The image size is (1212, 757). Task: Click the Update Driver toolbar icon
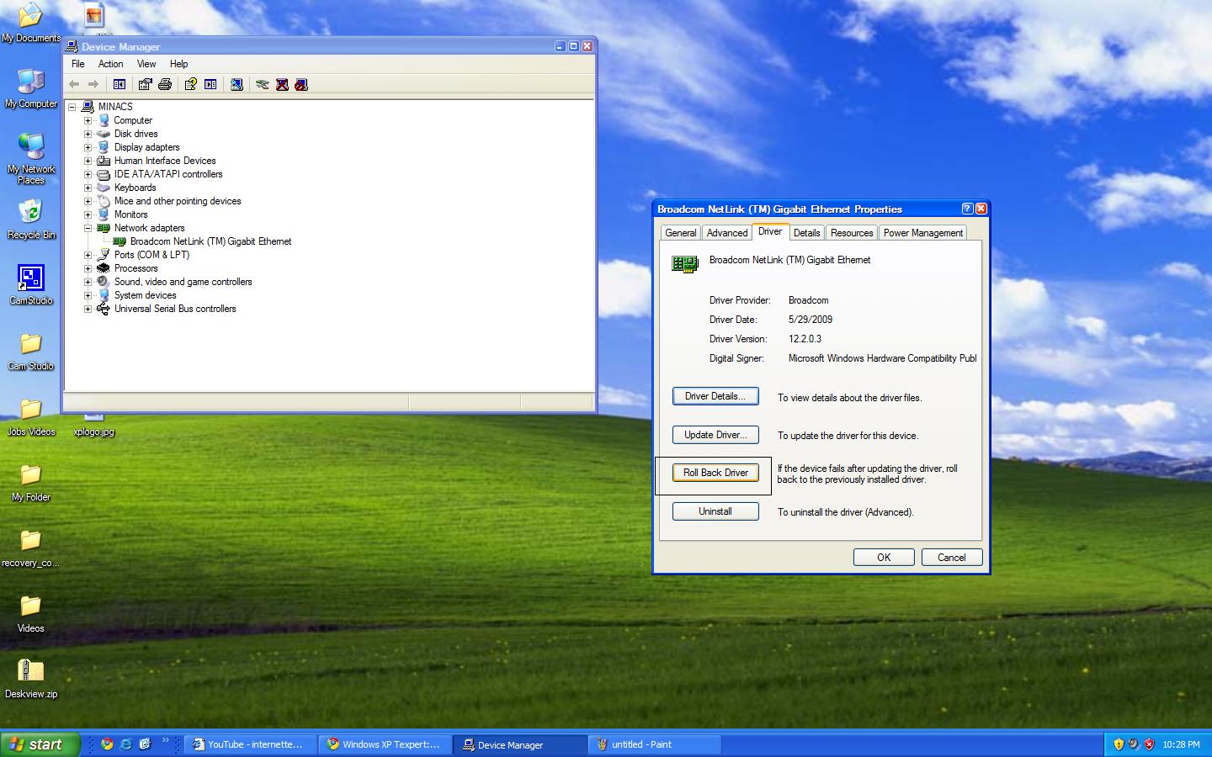pos(263,84)
